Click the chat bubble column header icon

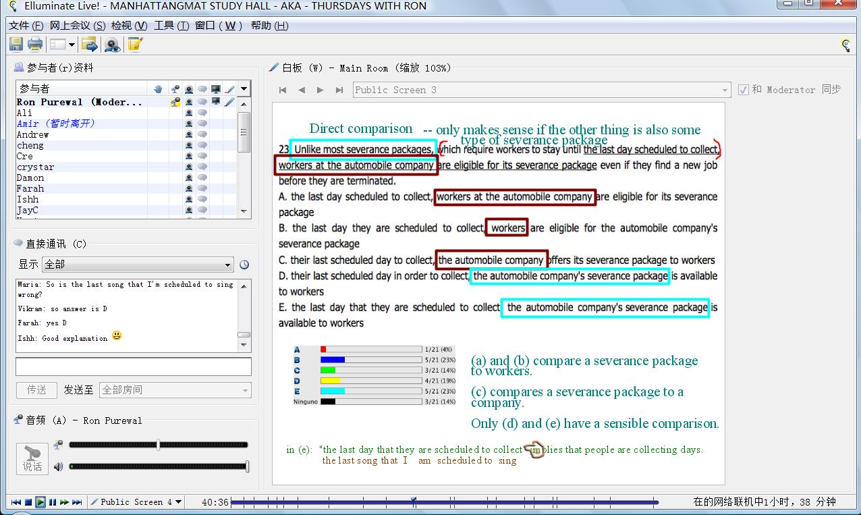pos(202,88)
